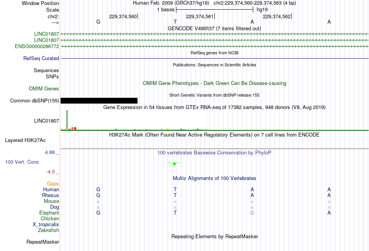Click the hg19 scale label

[x=262, y=10]
